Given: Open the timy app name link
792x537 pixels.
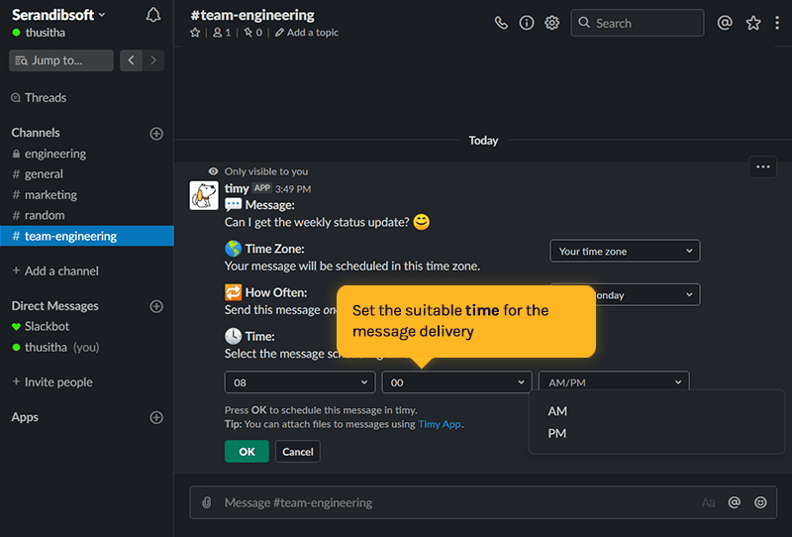Looking at the screenshot, I should (x=237, y=188).
